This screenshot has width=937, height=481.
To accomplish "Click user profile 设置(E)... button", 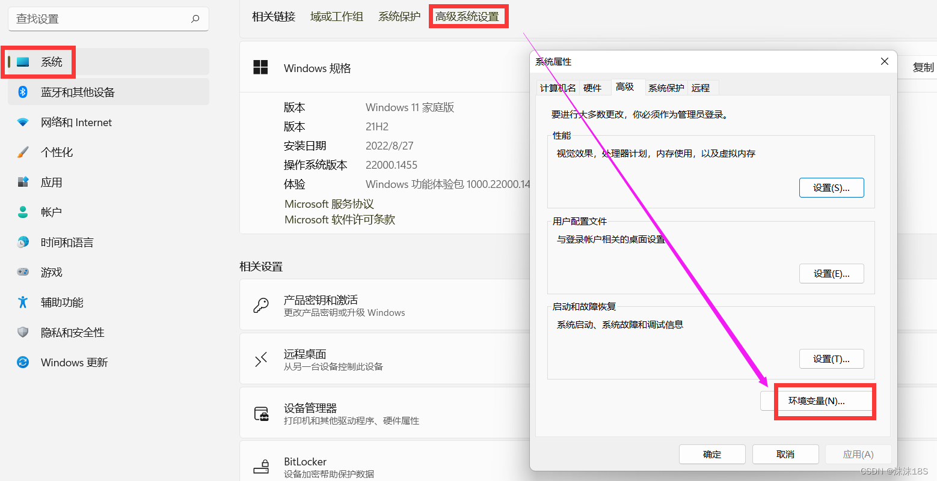I will coord(831,273).
